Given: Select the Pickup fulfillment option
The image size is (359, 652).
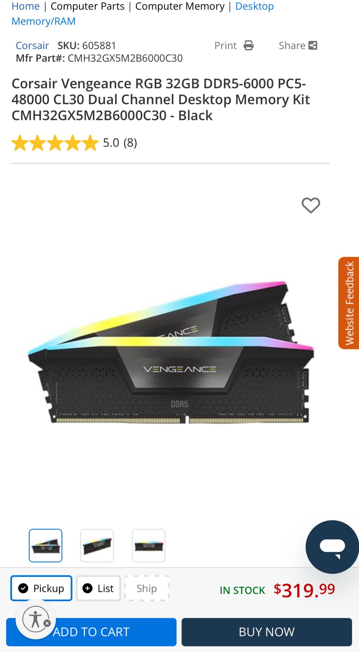Looking at the screenshot, I should (41, 588).
